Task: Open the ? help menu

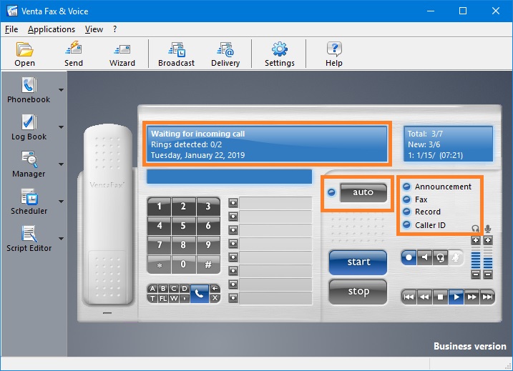Action: click(115, 29)
